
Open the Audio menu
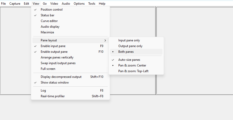pyautogui.click(x=66, y=4)
